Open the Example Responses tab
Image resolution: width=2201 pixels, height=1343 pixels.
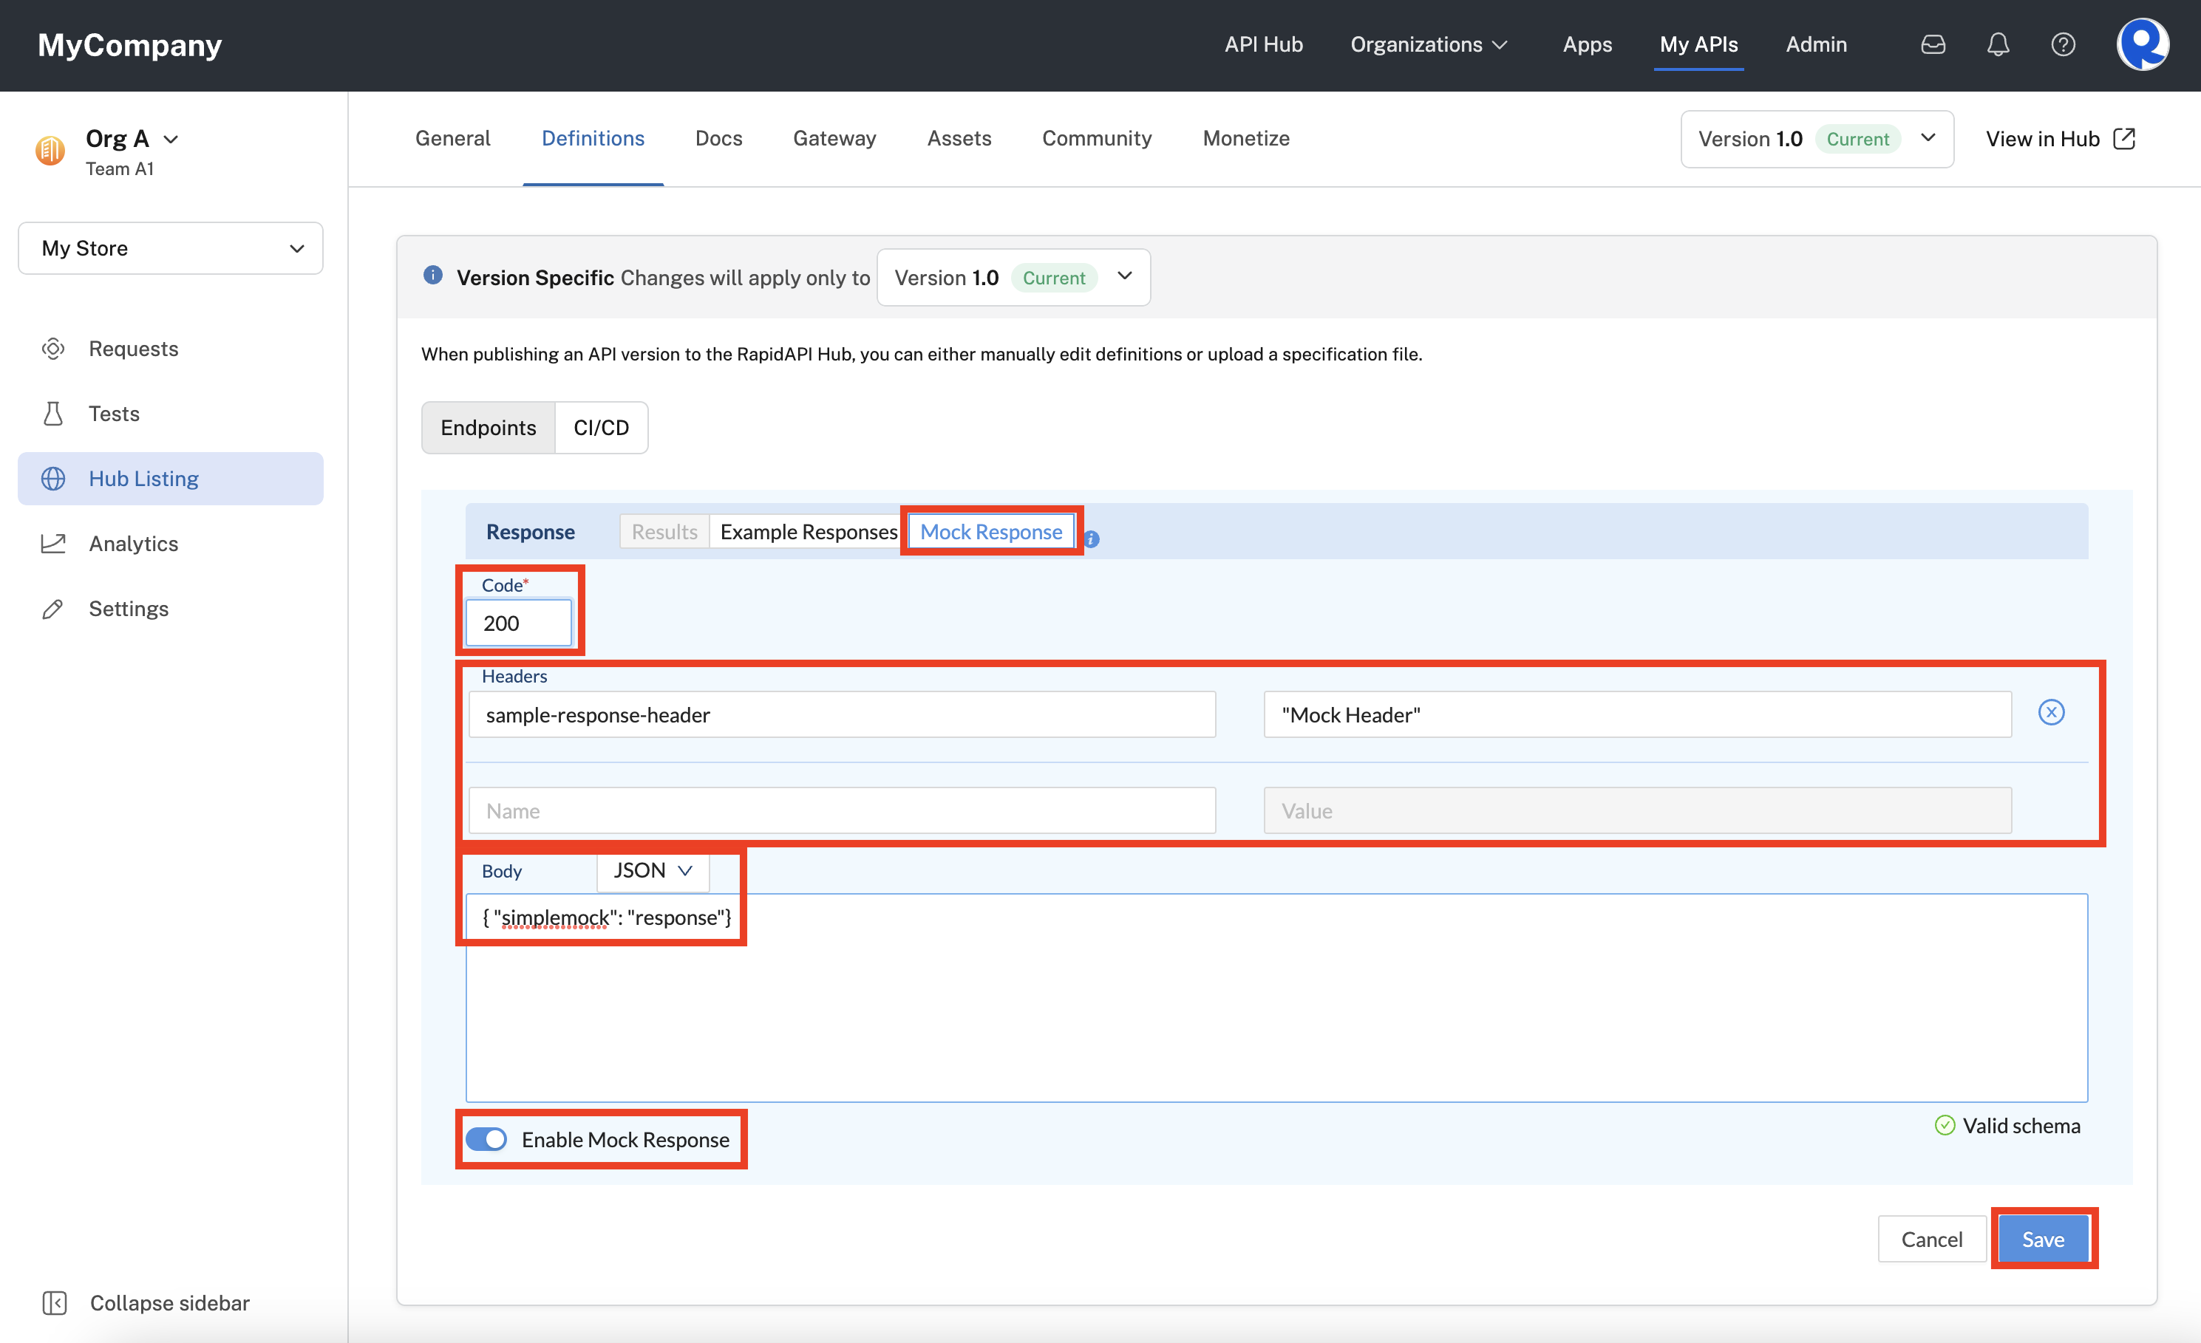[809, 531]
